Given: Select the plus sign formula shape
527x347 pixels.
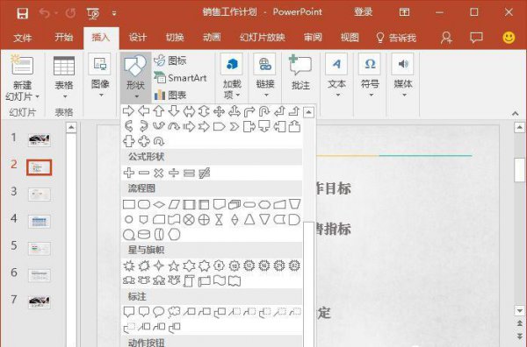Looking at the screenshot, I should tap(129, 173).
